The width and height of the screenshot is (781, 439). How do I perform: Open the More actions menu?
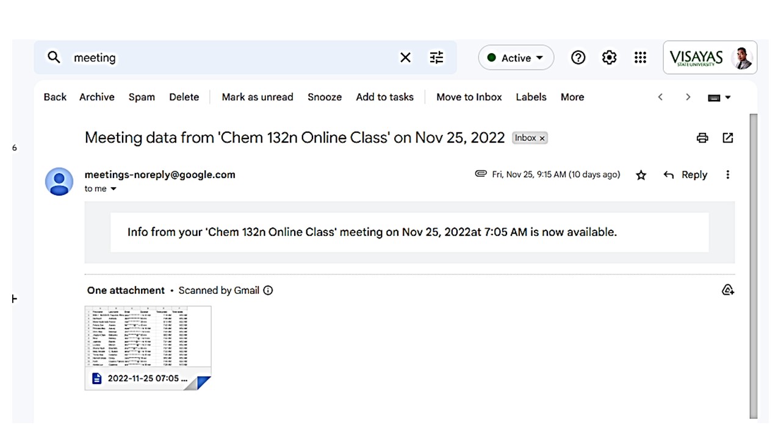tap(572, 97)
